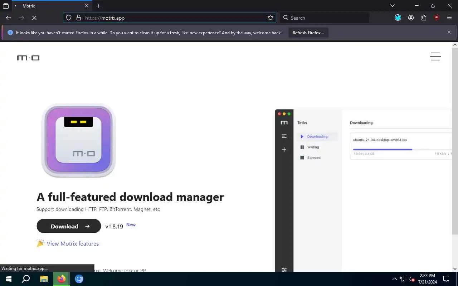The height and width of the screenshot is (286, 458).
Task: Show hidden system tray icons
Action: click(395, 279)
